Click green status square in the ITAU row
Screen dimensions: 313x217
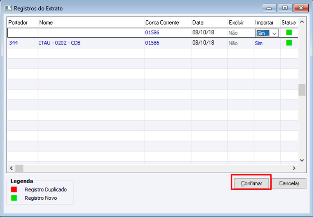coord(289,43)
